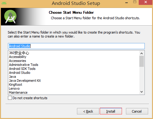Screen dimensions: 153x119
Task: Click the Start Menu folder name field
Action: click(x=76, y=46)
